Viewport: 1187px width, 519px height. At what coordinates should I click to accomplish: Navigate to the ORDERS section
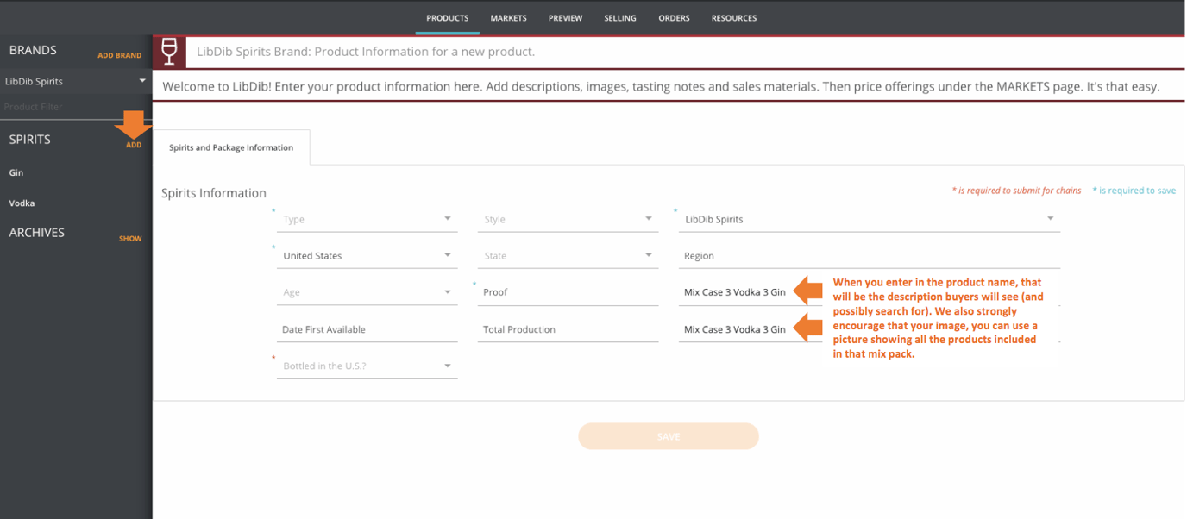click(x=674, y=17)
